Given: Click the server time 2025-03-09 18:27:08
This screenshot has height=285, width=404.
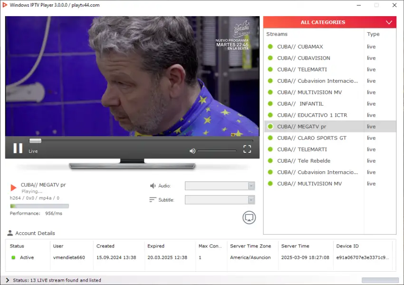Looking at the screenshot, I should 305,257.
